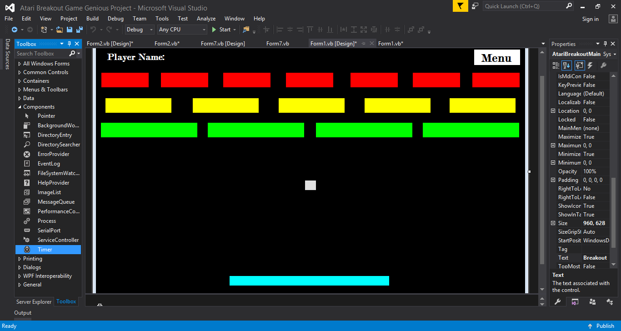621x331 pixels.
Task: Open the arrow next to Start
Action: point(235,30)
